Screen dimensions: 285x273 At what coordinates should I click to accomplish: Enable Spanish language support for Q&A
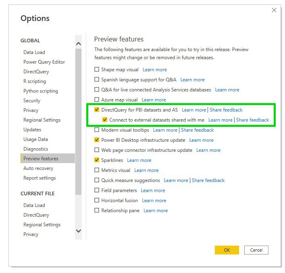click(x=97, y=79)
